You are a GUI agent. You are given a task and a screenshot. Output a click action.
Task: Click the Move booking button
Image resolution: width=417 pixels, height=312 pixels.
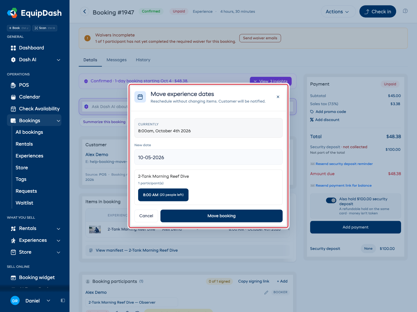point(222,216)
